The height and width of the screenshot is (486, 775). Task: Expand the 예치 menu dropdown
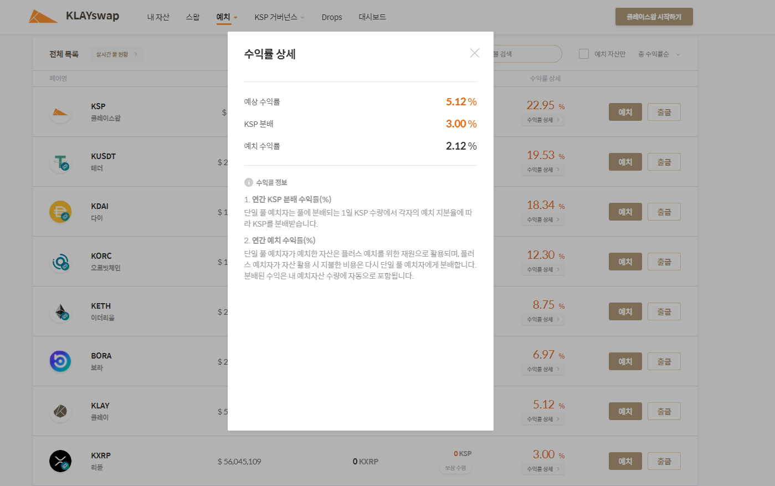coord(227,17)
